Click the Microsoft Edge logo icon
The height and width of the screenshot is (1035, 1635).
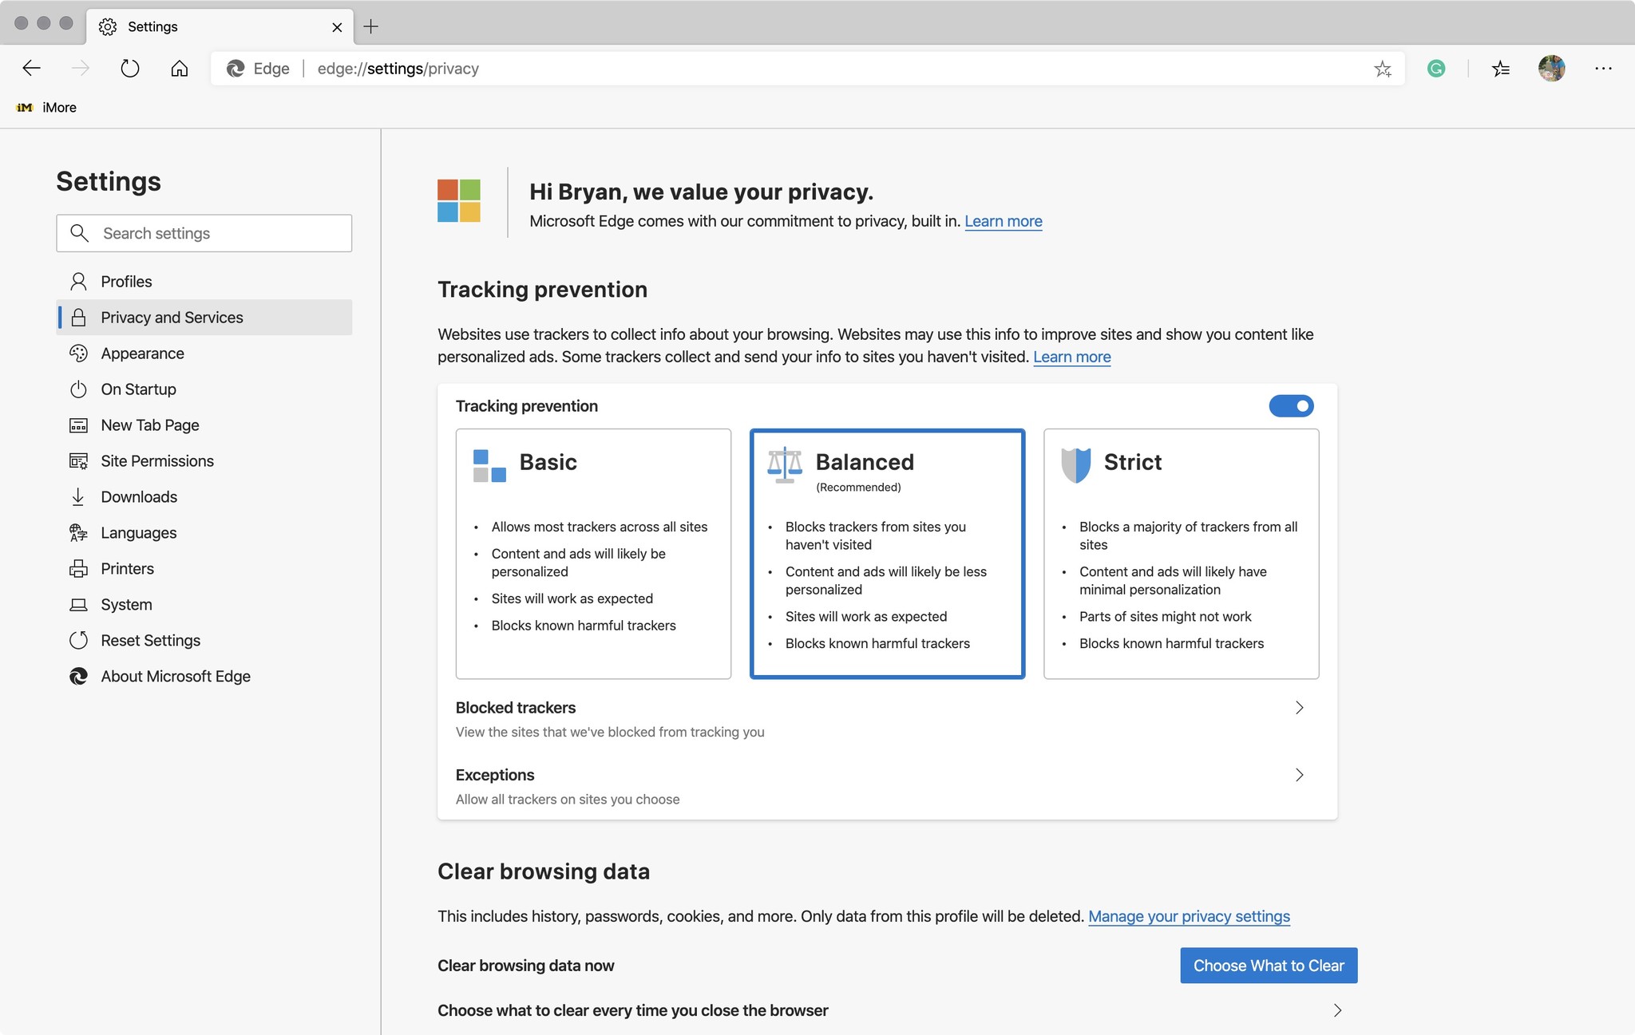[234, 68]
